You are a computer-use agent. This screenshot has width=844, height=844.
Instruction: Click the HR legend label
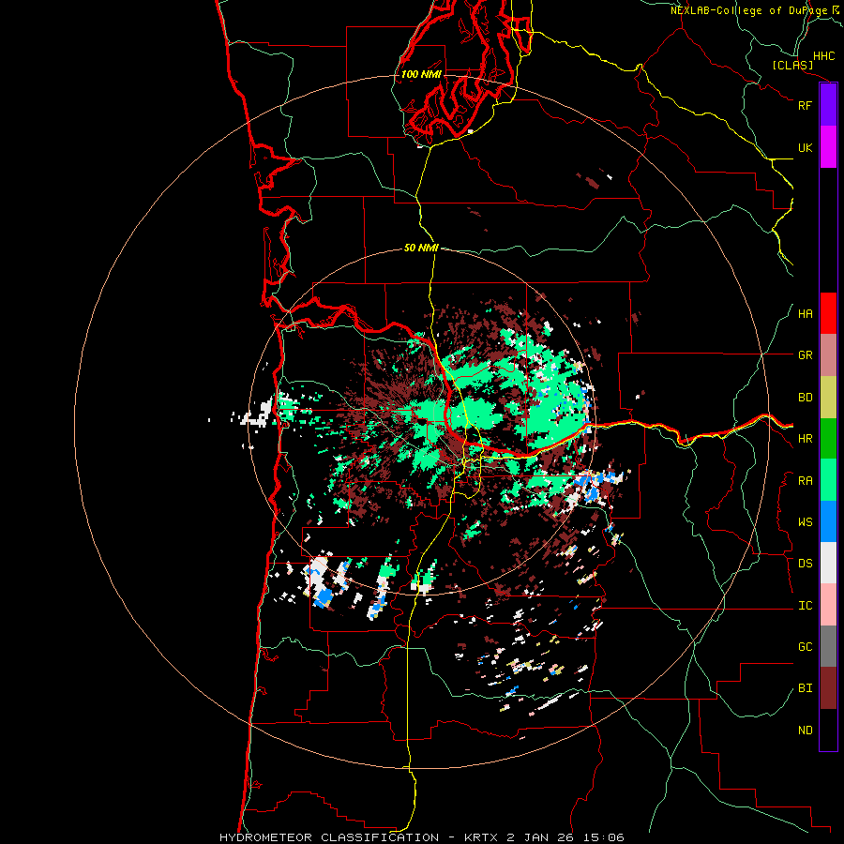pos(805,439)
